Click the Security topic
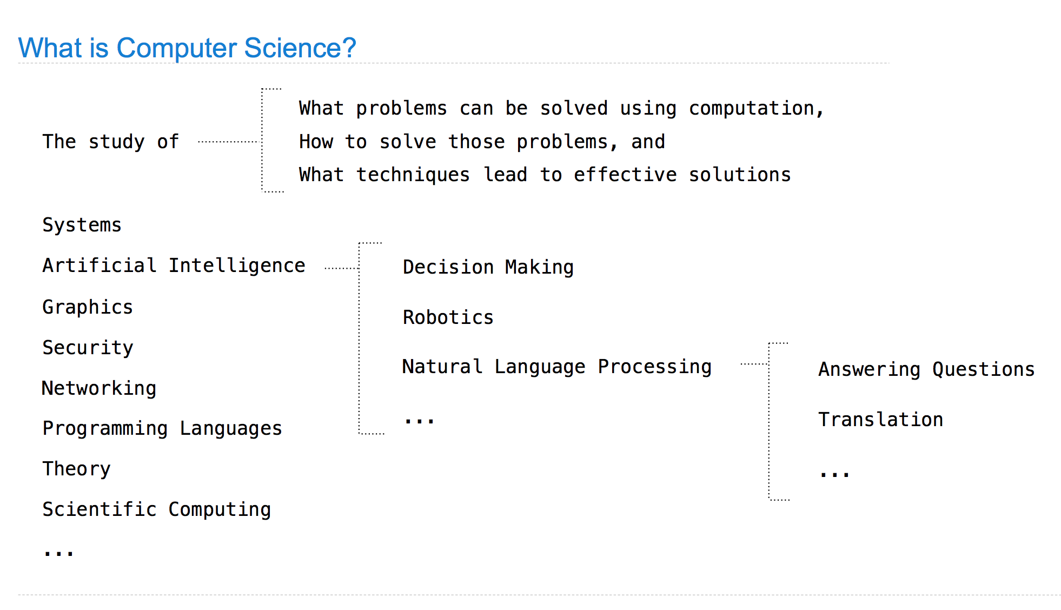Image resolution: width=1061 pixels, height=610 pixels. [x=88, y=347]
